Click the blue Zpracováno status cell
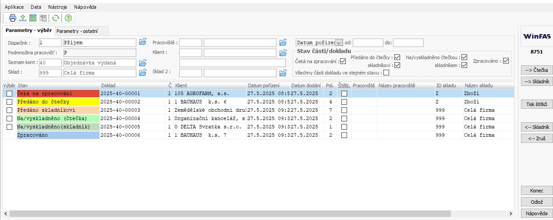553x220 pixels. click(x=58, y=135)
